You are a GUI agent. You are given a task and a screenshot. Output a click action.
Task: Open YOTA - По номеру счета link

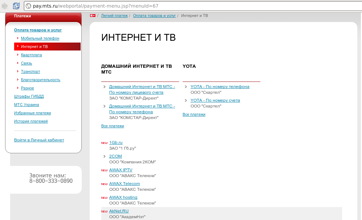215,100
